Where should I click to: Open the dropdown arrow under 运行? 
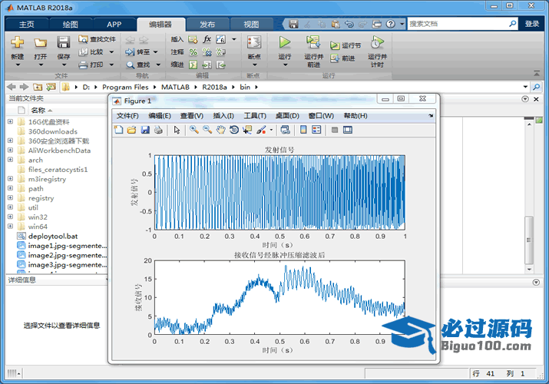[x=285, y=65]
